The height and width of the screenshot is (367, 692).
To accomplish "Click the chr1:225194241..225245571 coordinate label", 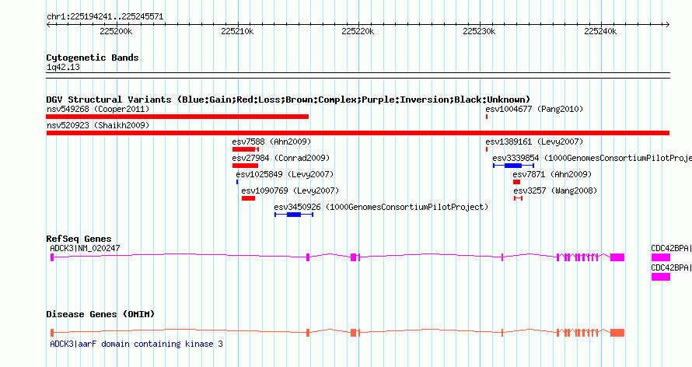I will click(105, 17).
